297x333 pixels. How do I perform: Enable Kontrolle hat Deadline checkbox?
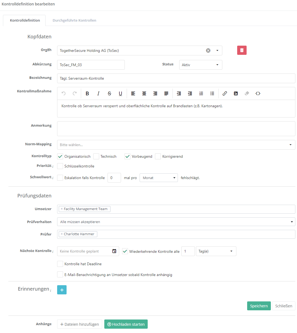(60, 264)
